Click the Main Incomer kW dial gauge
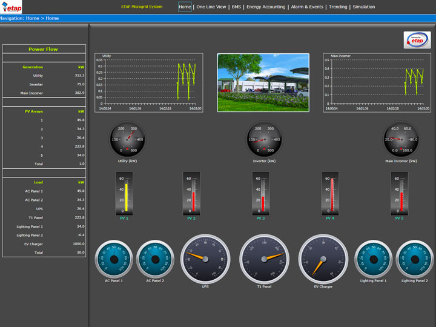Screen dimensions: 436x327 [x=402, y=139]
